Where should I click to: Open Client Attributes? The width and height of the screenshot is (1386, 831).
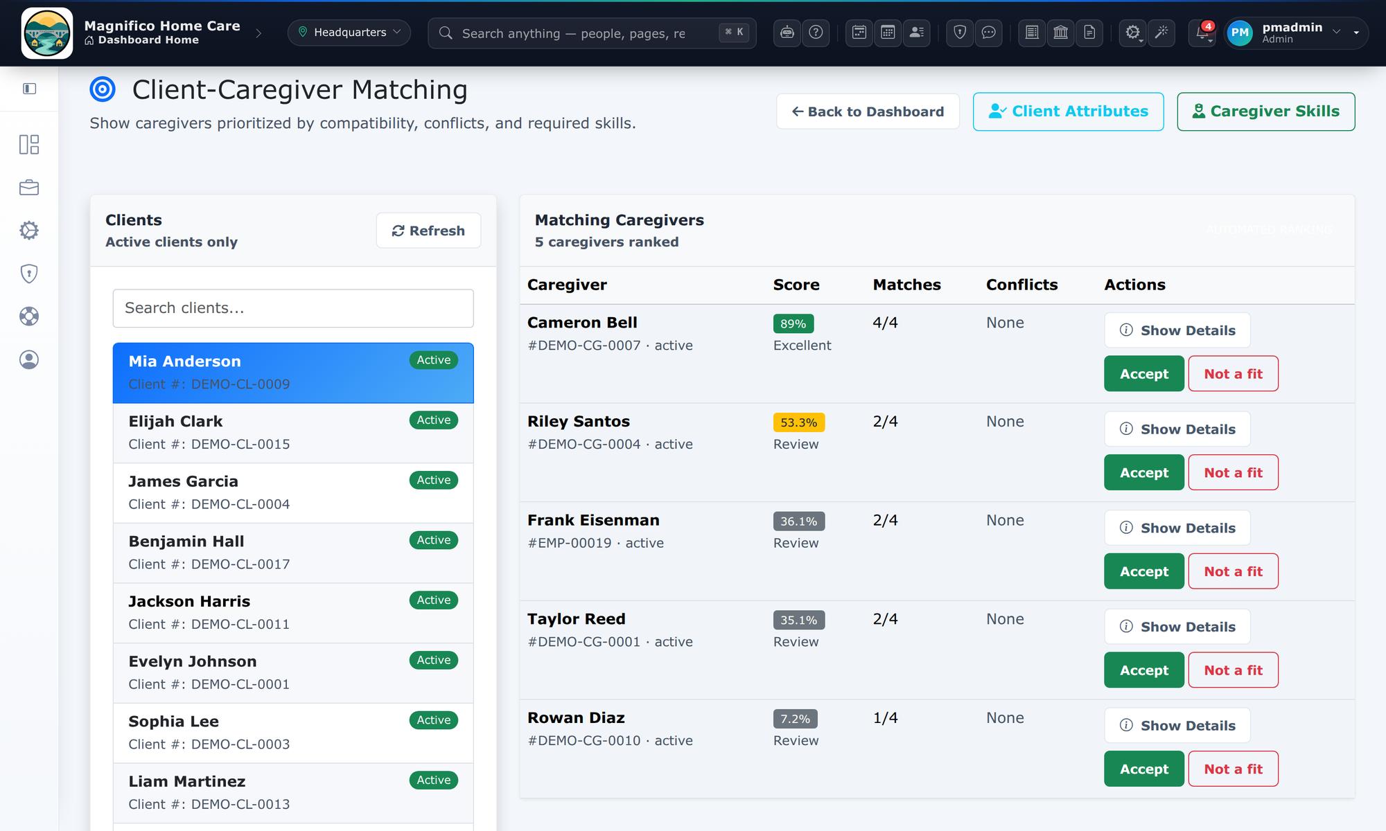1068,111
